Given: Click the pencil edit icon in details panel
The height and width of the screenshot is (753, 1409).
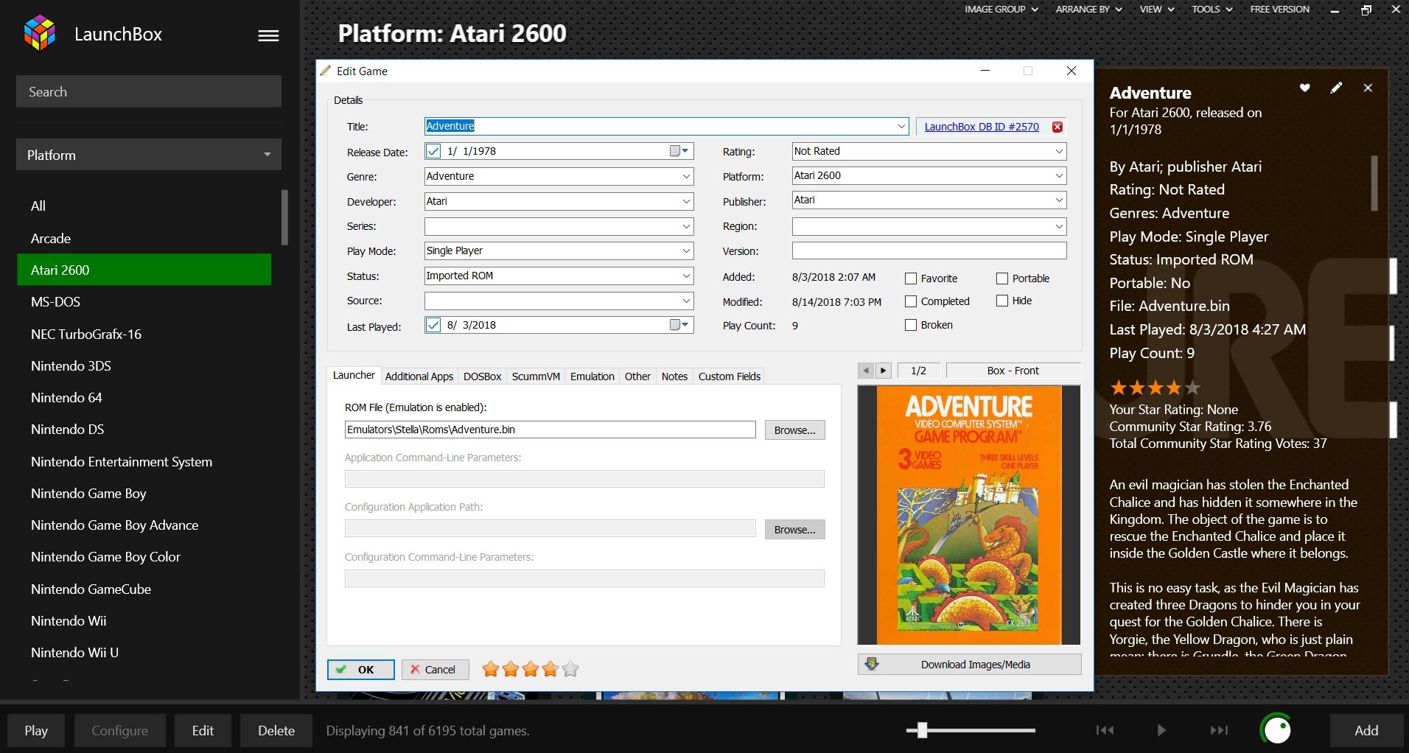Looking at the screenshot, I should click(1336, 88).
